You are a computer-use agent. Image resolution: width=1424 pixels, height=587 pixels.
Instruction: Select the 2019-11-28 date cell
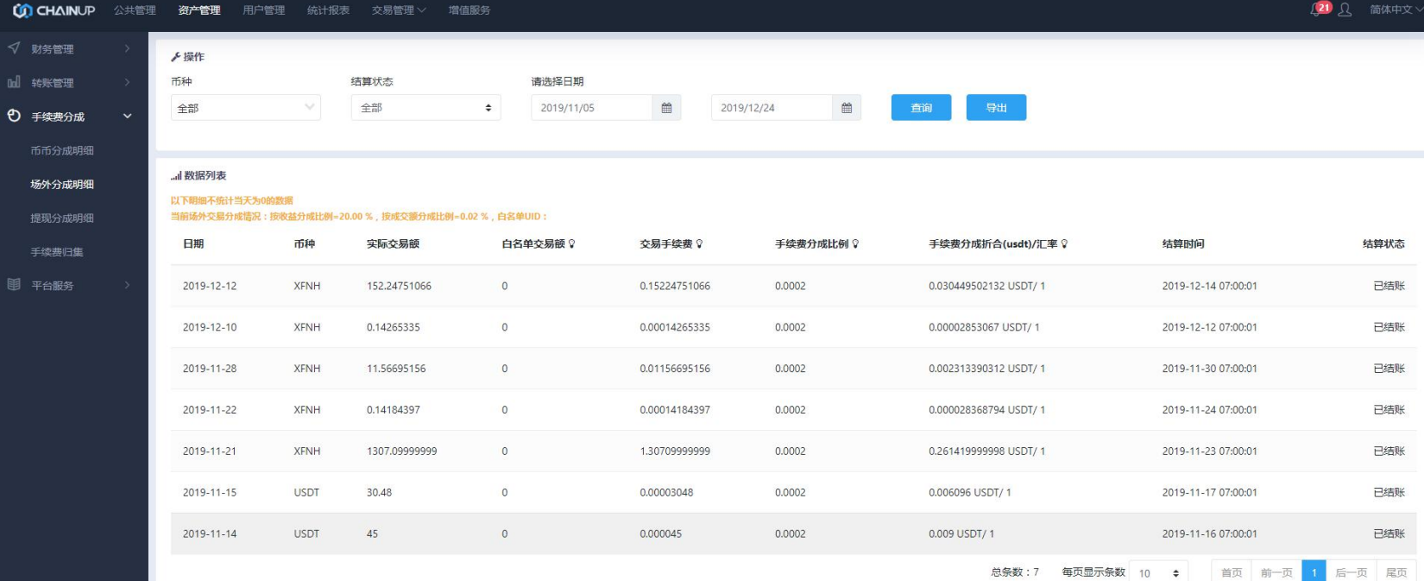pyautogui.click(x=210, y=369)
